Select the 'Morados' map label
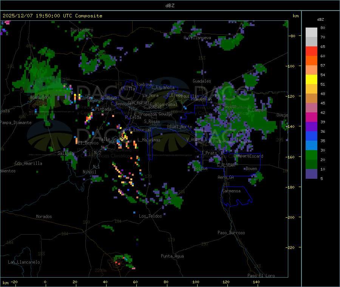This screenshot has width=340, height=287. click(44, 216)
